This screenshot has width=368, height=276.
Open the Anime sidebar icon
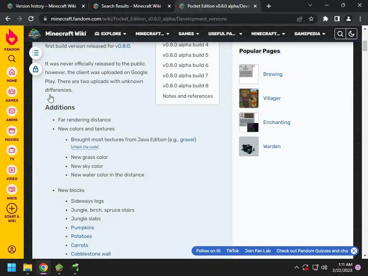click(x=12, y=111)
